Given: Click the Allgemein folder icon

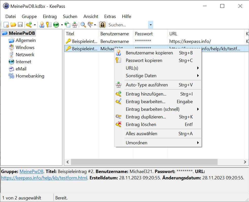Looking at the screenshot, I should tap(11, 40).
